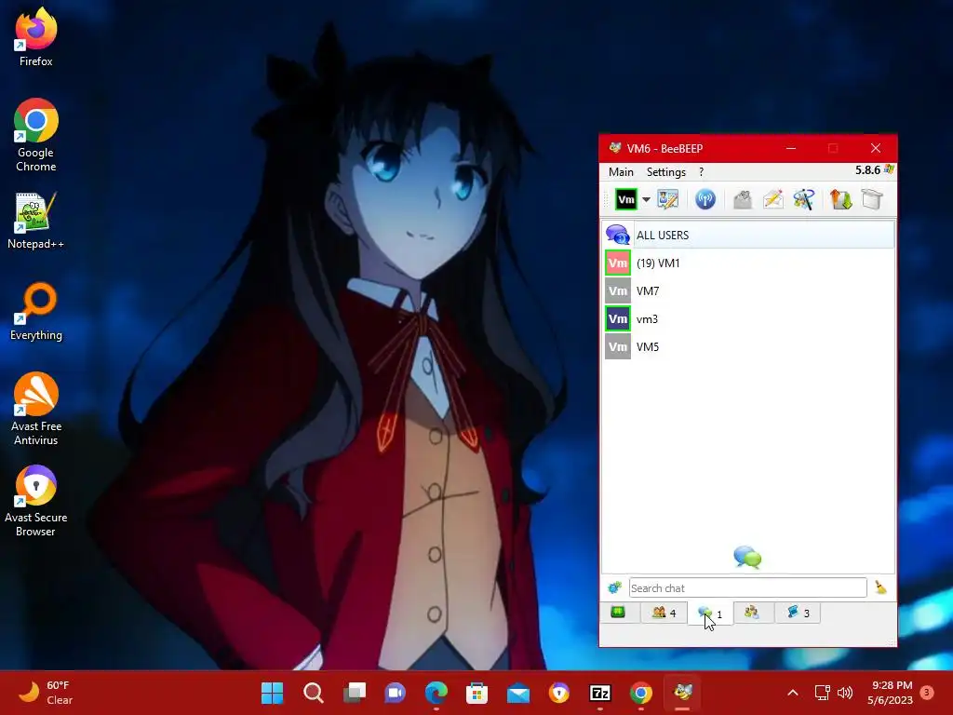Click the gray open box toolbar icon
Screen dimensions: 953x715
(x=871, y=199)
